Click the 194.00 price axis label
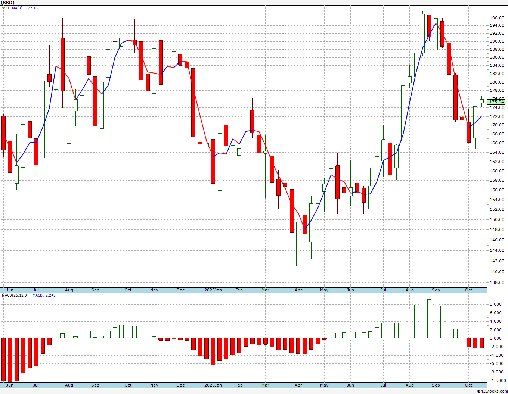 (496, 25)
